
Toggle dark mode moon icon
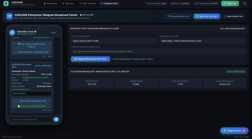click(244, 3)
